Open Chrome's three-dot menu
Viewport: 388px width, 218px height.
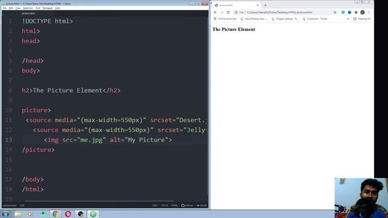369,12
